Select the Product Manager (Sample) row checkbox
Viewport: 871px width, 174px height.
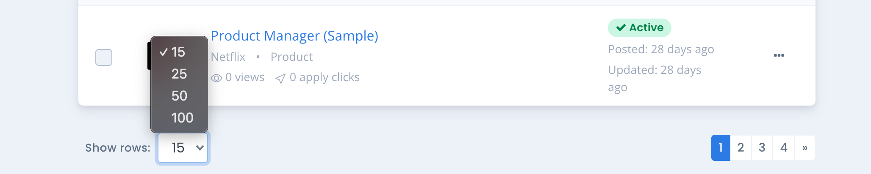pos(104,57)
